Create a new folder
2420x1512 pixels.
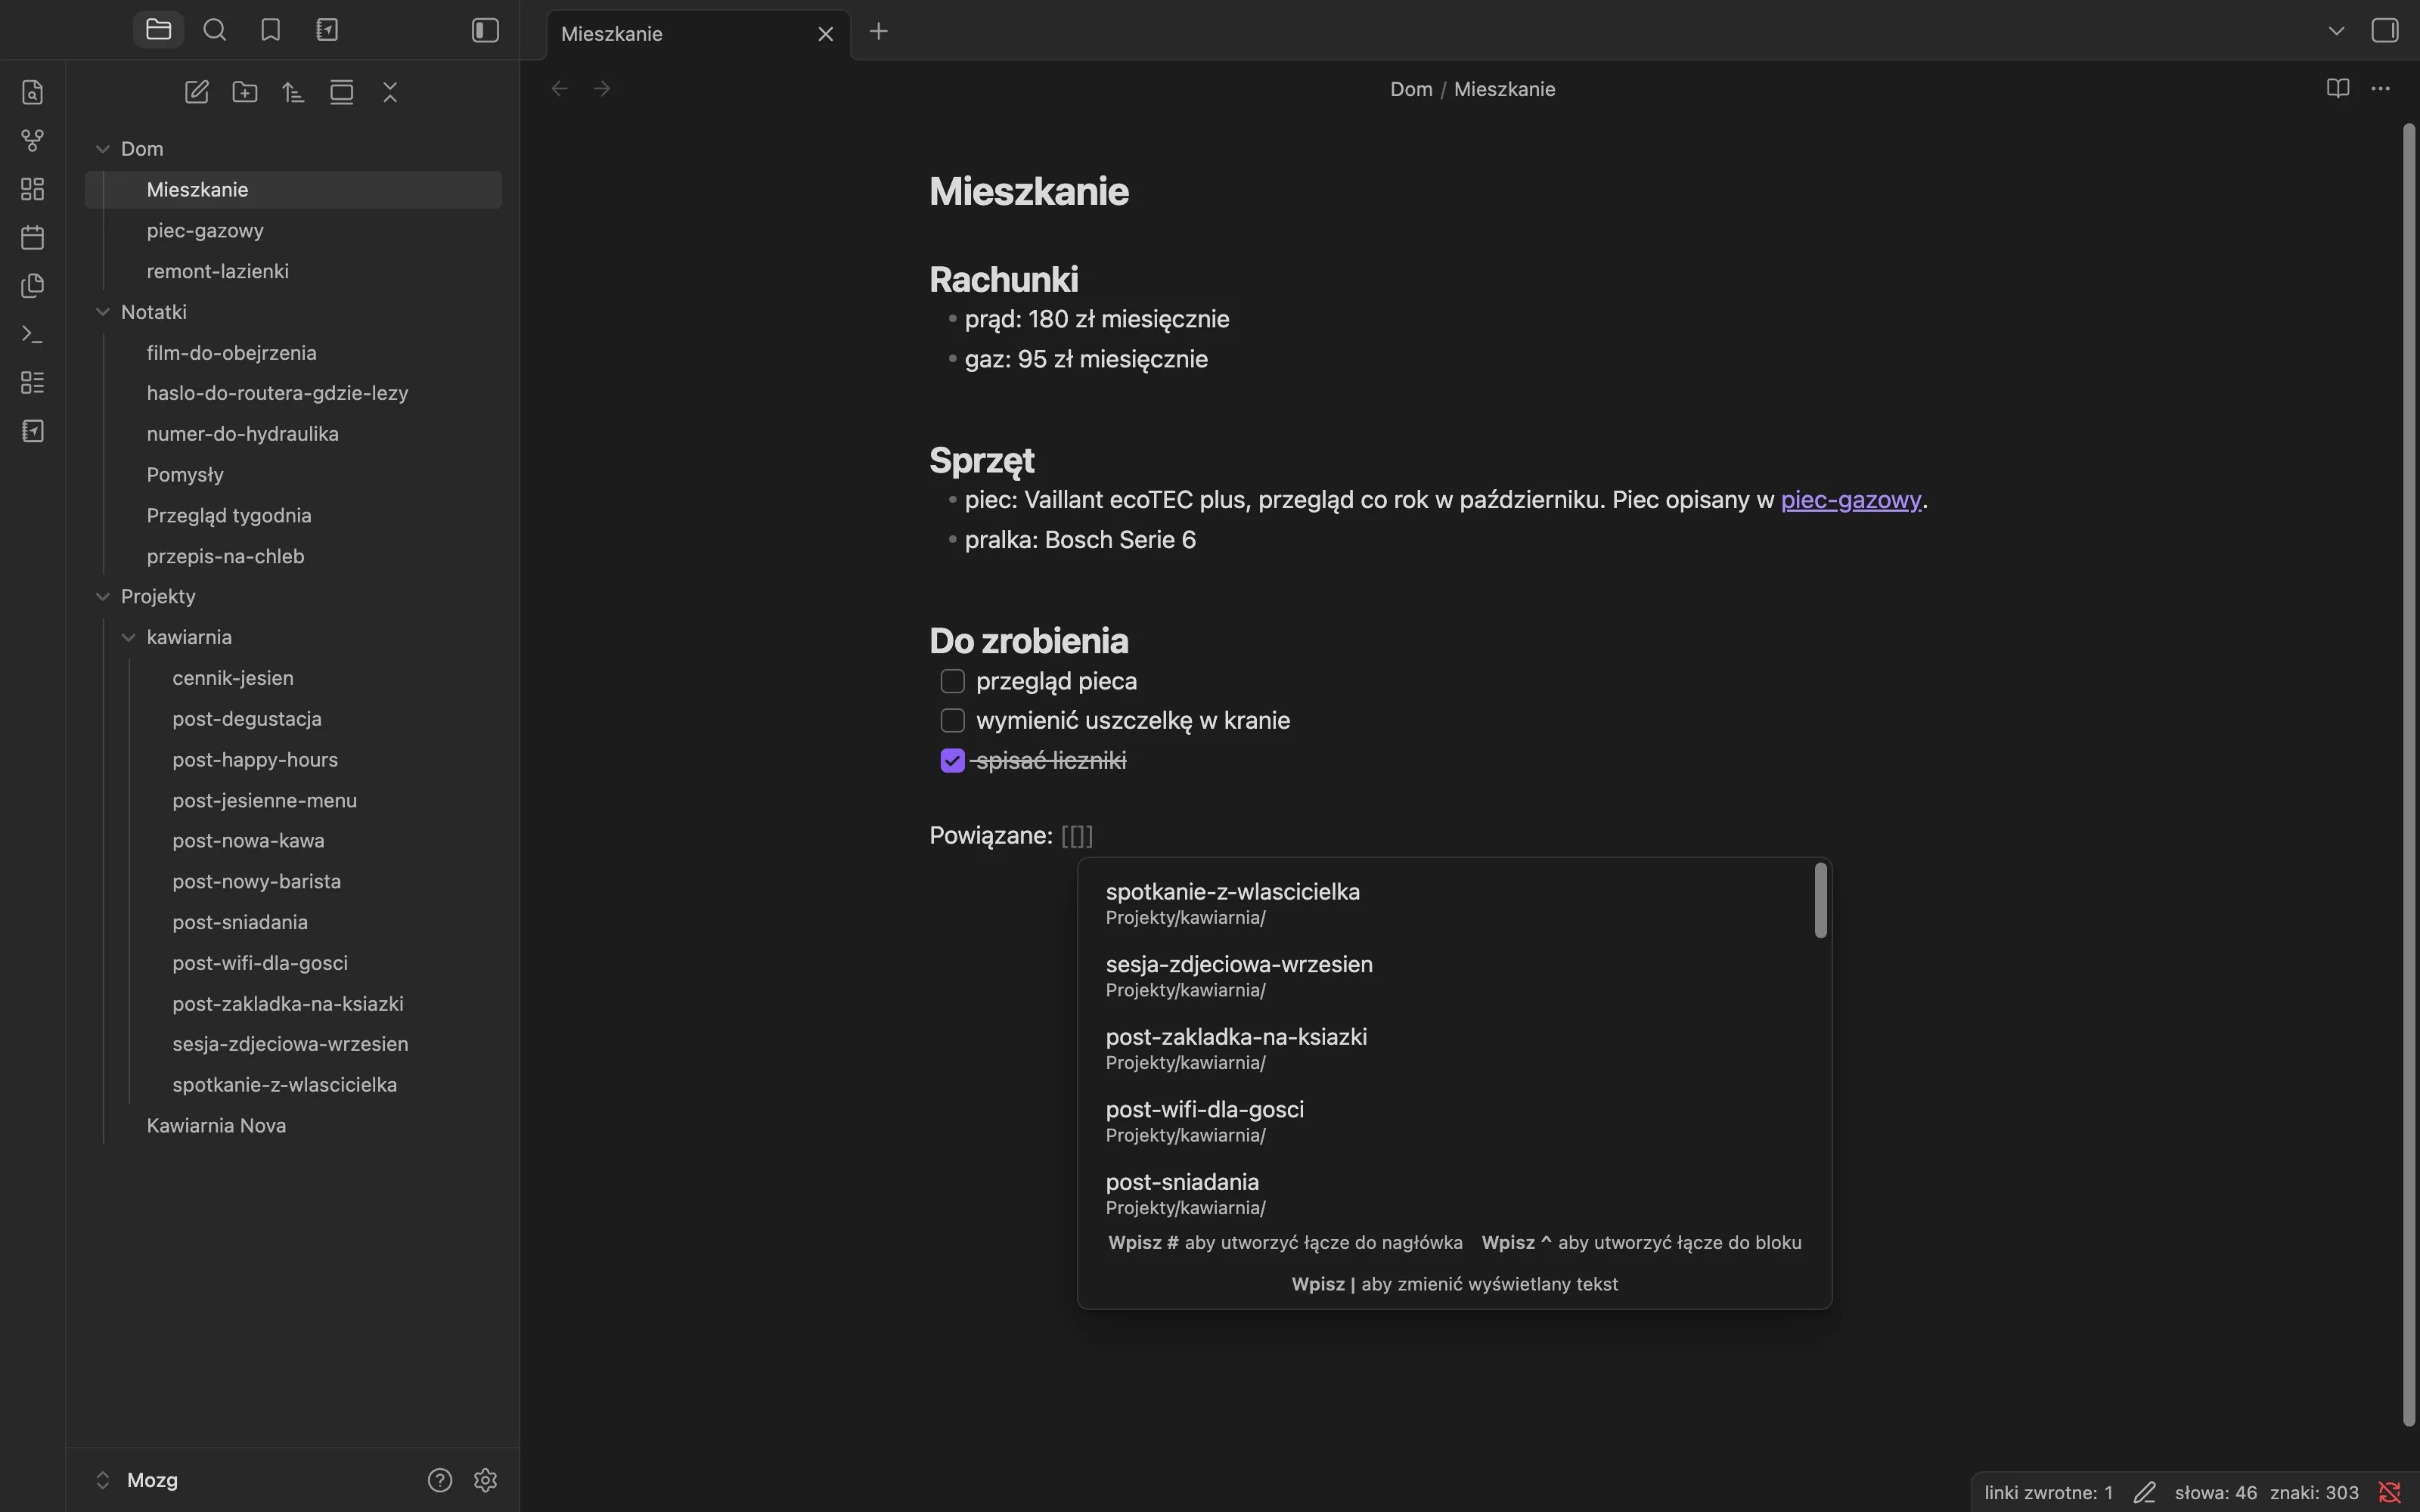[x=245, y=92]
